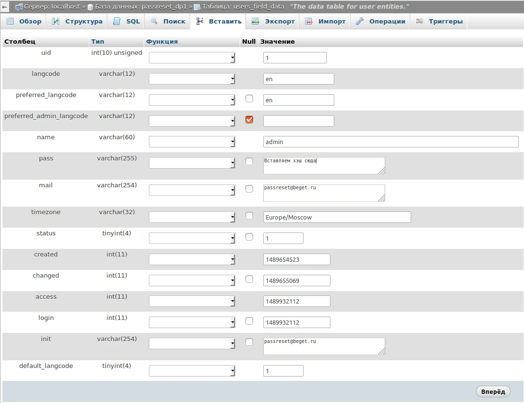Sort by the Тип column header
524x403 pixels.
[x=97, y=42]
